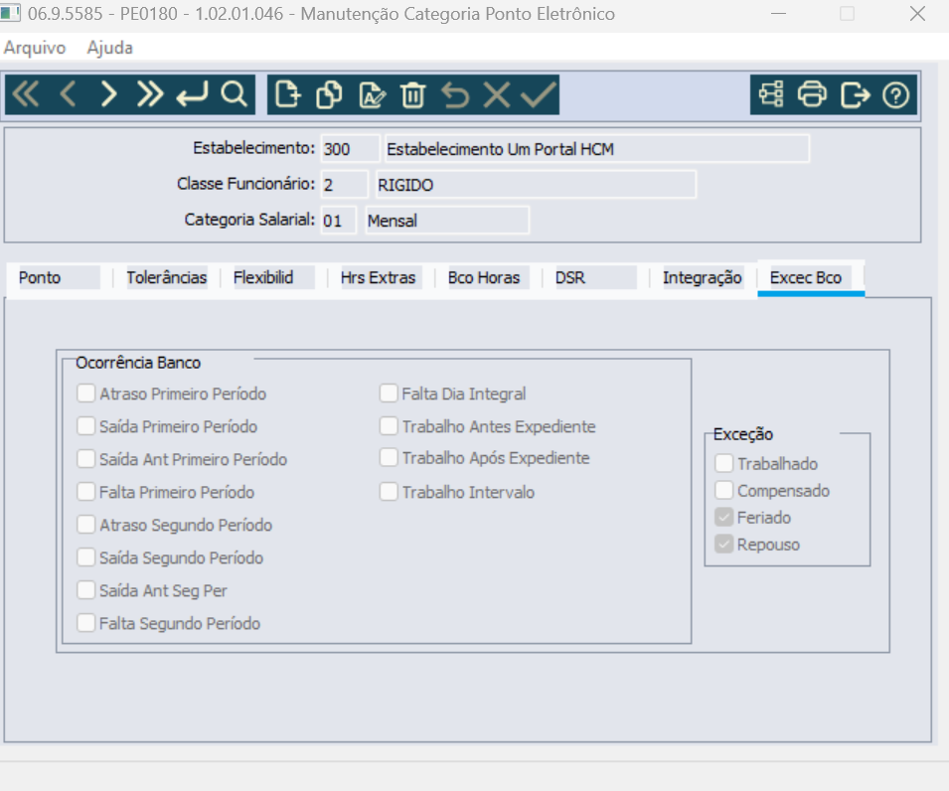The height and width of the screenshot is (791, 949).
Task: Toggle Trabalho Antes Expediente checkbox
Action: tap(389, 426)
